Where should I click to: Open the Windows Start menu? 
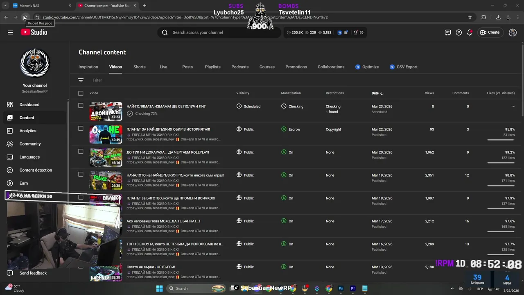[x=159, y=288]
